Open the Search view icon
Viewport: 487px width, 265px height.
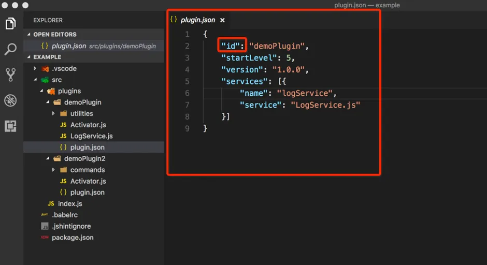(10, 49)
